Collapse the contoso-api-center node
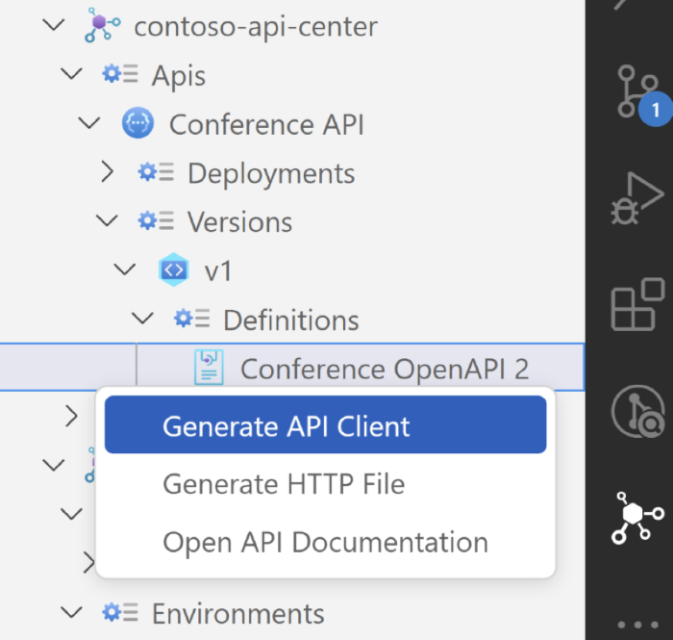This screenshot has width=673, height=640. tap(54, 25)
